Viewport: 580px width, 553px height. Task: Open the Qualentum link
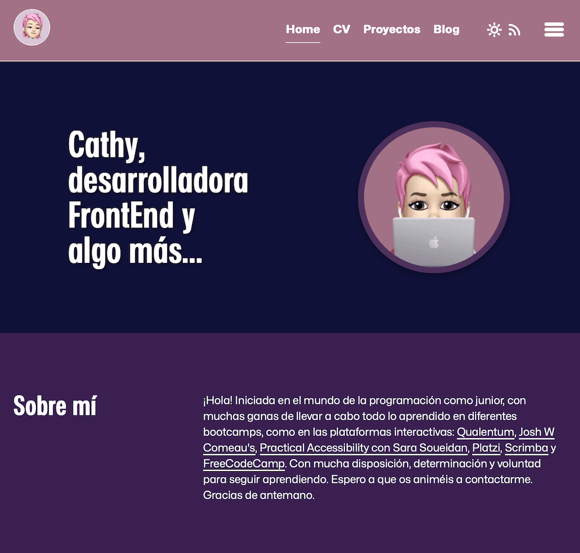coord(485,432)
